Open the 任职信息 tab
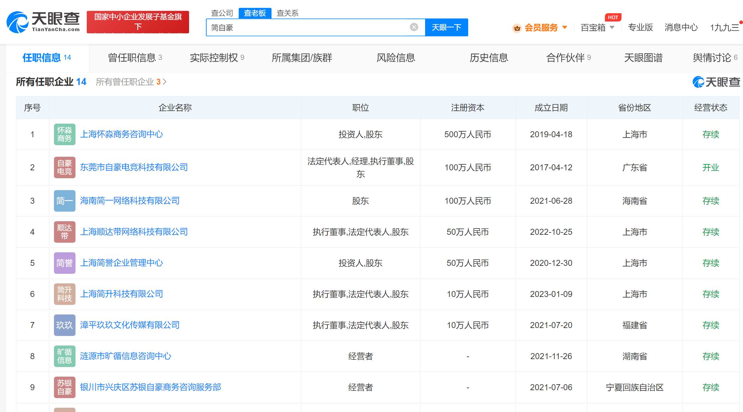 coord(47,58)
